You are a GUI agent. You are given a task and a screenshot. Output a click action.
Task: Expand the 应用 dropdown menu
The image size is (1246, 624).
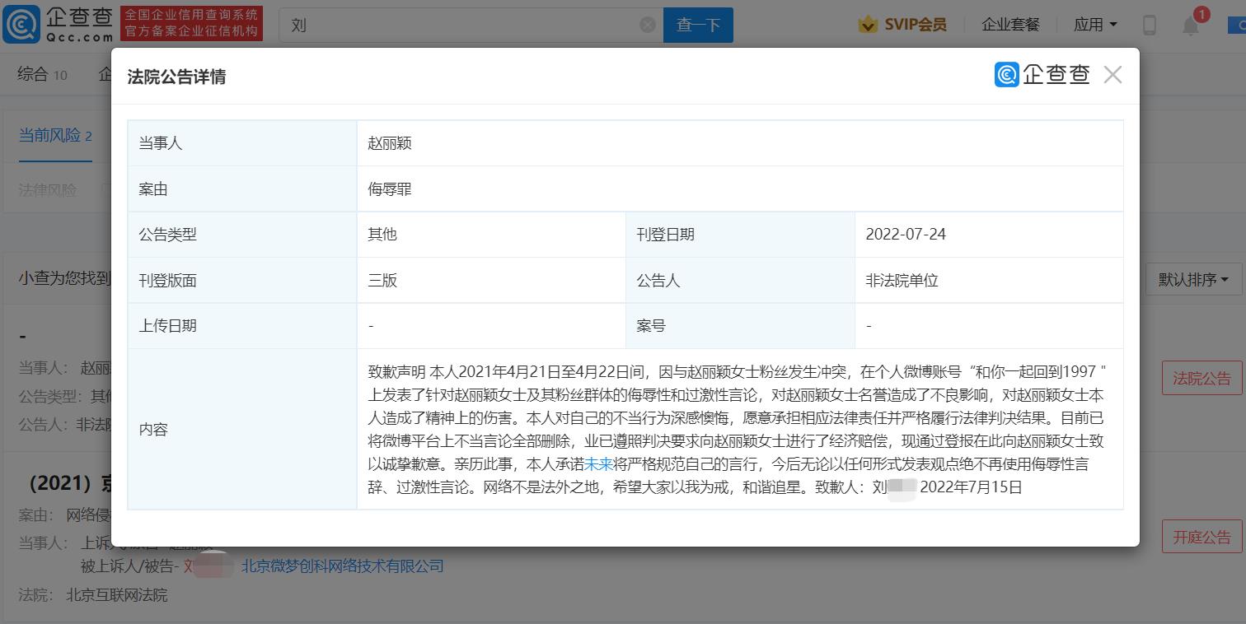[1095, 25]
